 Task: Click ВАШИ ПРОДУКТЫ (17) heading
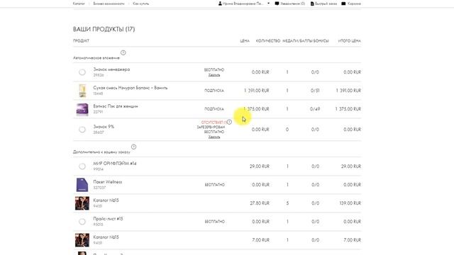(104, 29)
